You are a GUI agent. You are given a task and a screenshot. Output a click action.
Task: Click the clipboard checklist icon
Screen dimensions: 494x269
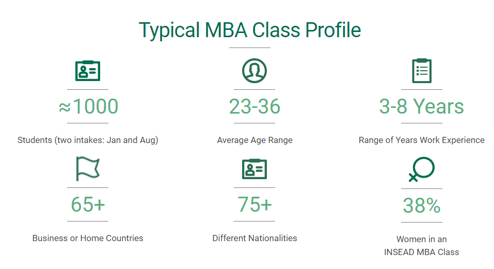(x=421, y=71)
